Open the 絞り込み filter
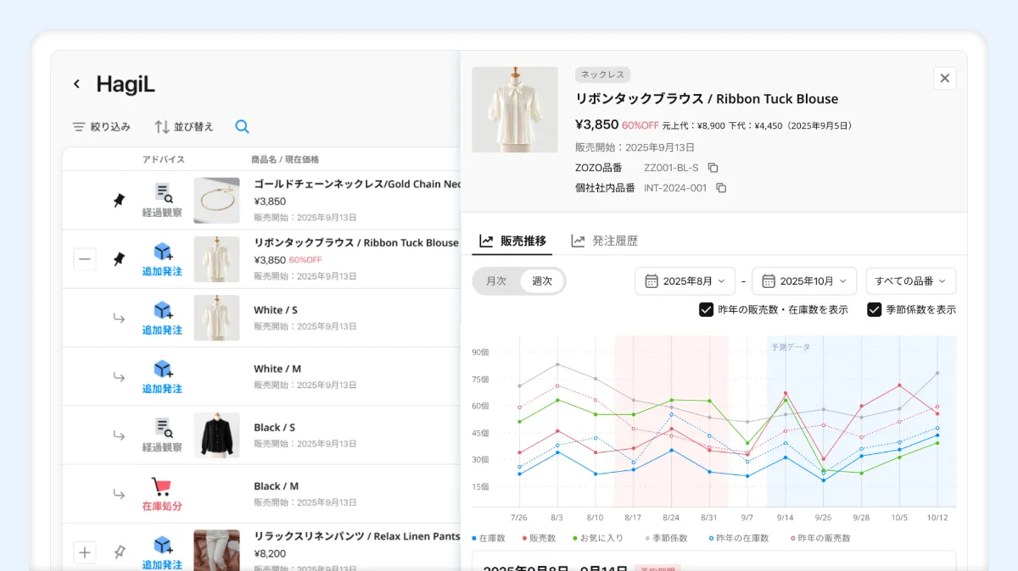Viewport: 1018px width, 571px height. [x=101, y=126]
